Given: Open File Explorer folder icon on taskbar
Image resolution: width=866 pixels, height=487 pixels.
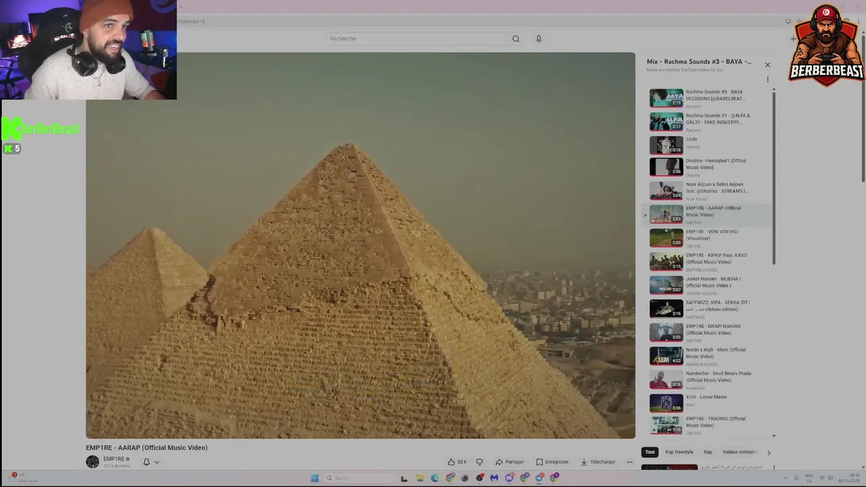Looking at the screenshot, I should point(419,478).
